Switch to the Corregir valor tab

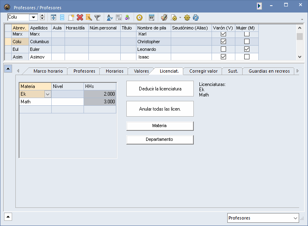click(203, 71)
